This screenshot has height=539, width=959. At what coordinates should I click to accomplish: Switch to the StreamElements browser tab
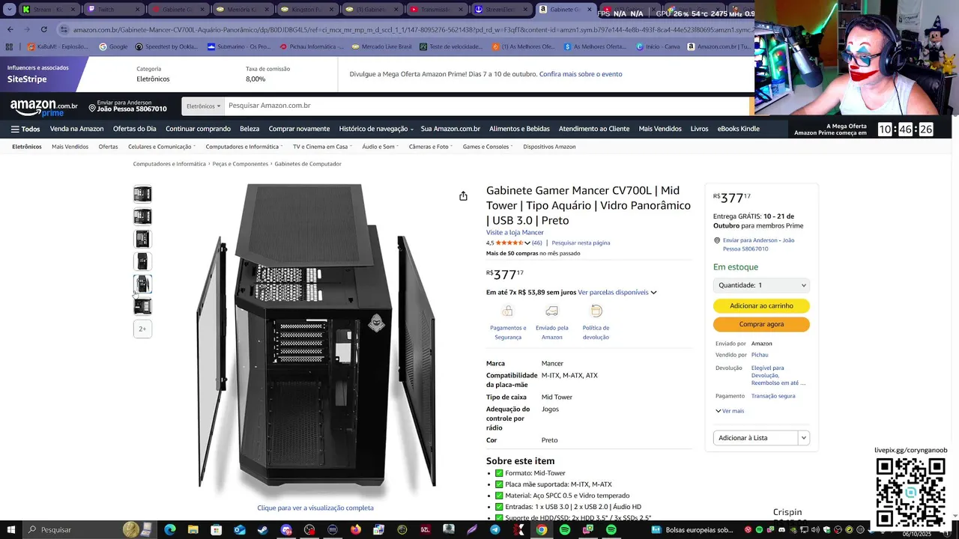coord(500,10)
